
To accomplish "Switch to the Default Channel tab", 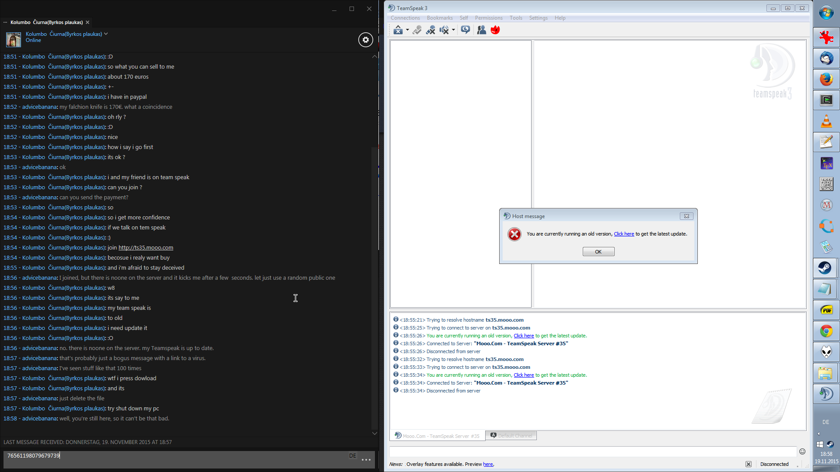I will pyautogui.click(x=511, y=436).
